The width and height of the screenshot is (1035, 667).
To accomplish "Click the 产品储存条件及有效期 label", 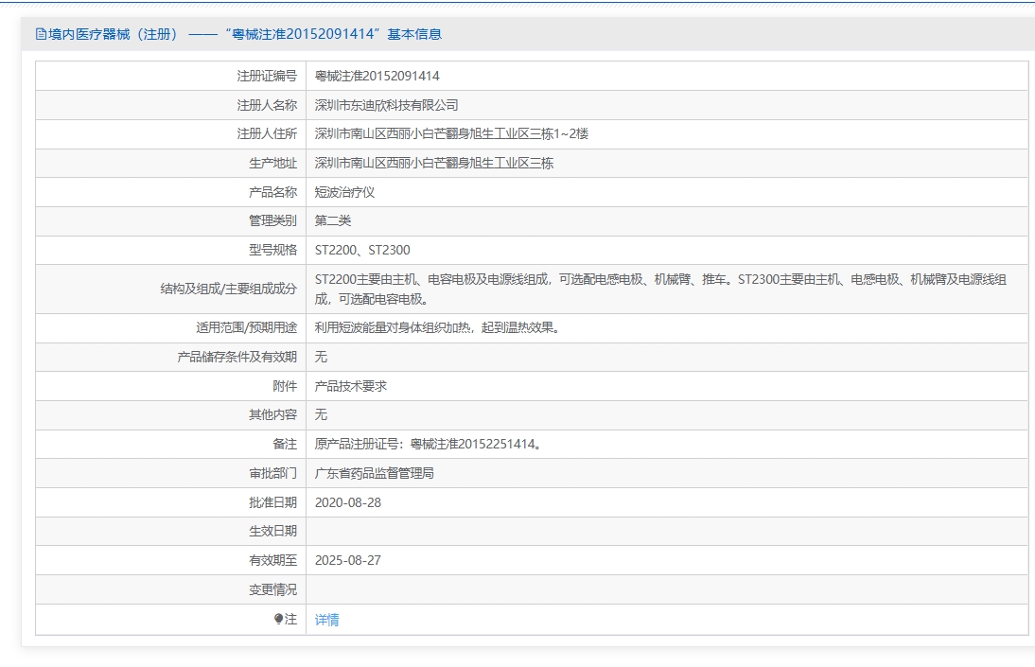I will pos(237,357).
